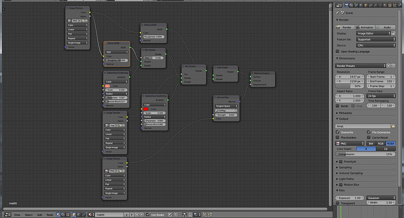Open the Render Layers properties tab icon

click(x=351, y=5)
